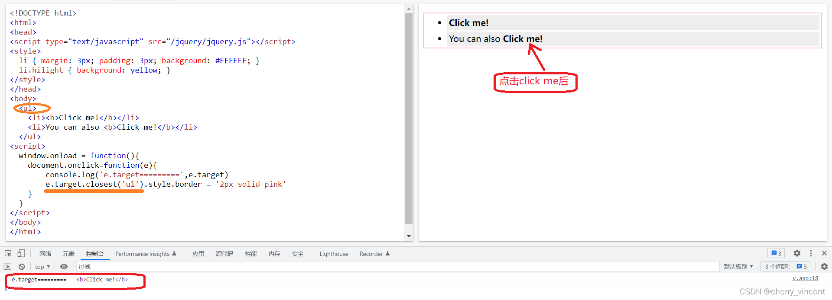Create a live expression with the eye icon
Screen dimensions: 832x300
(x=64, y=267)
